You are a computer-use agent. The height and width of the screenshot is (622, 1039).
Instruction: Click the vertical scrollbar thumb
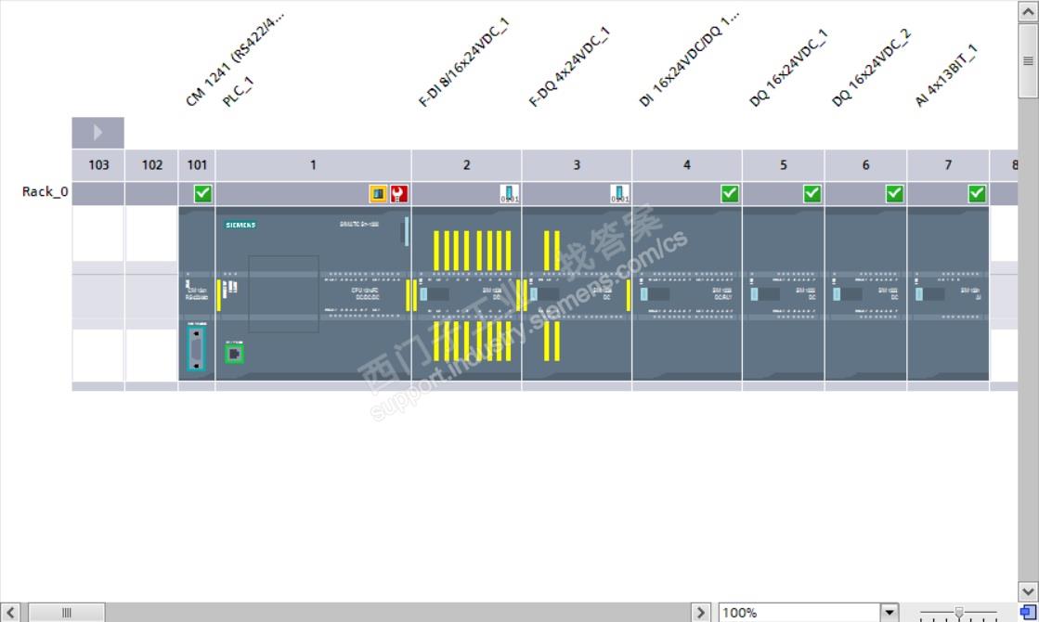pos(1028,61)
